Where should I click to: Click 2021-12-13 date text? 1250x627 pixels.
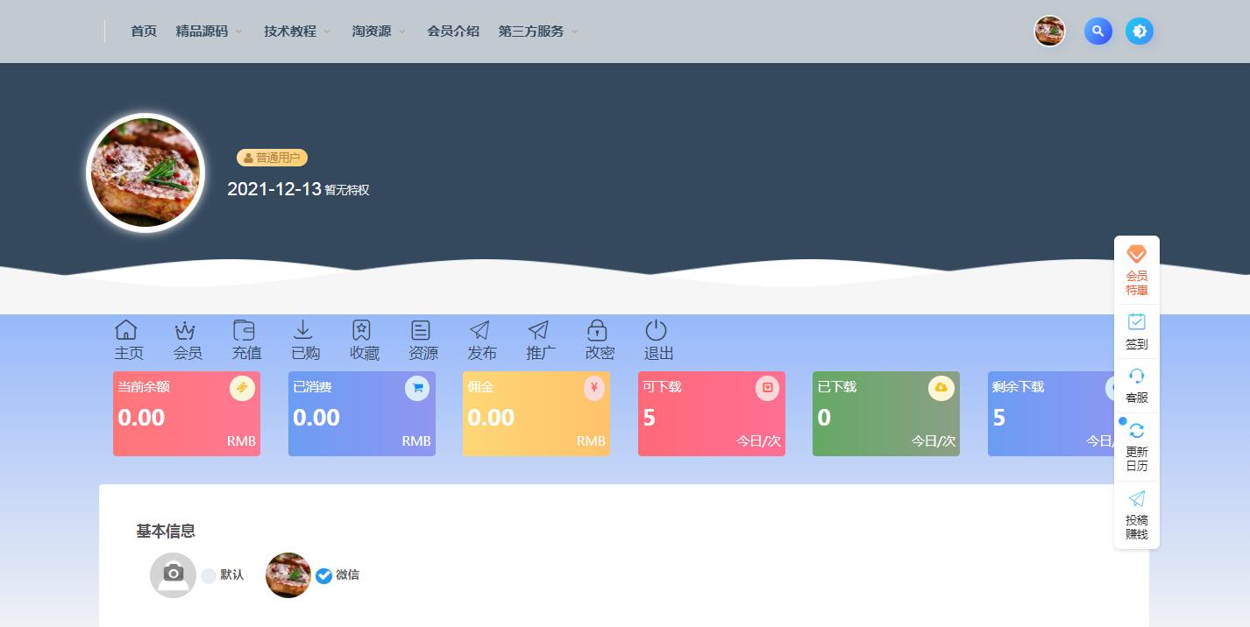coord(274,189)
